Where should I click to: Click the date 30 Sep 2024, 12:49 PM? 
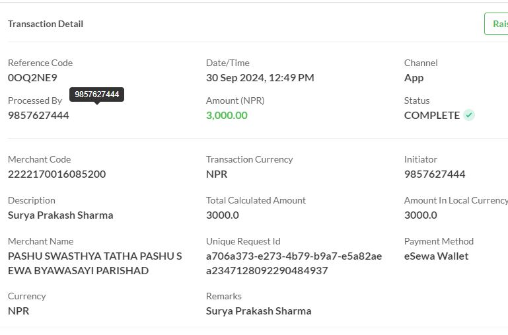260,78
